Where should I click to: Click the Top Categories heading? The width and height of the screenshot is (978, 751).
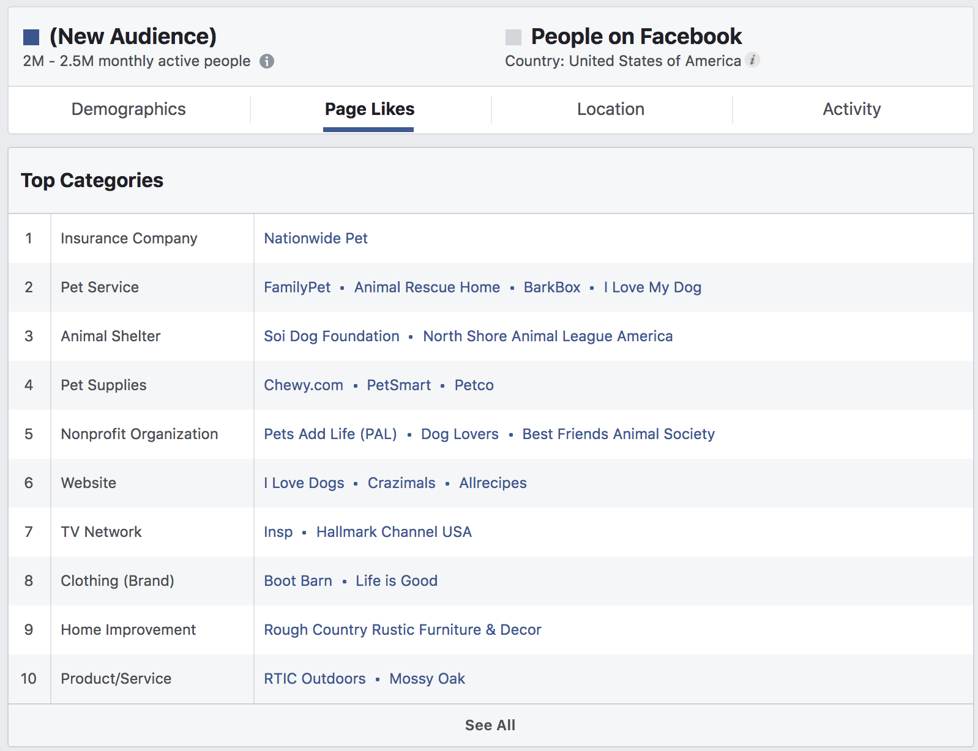click(x=92, y=180)
